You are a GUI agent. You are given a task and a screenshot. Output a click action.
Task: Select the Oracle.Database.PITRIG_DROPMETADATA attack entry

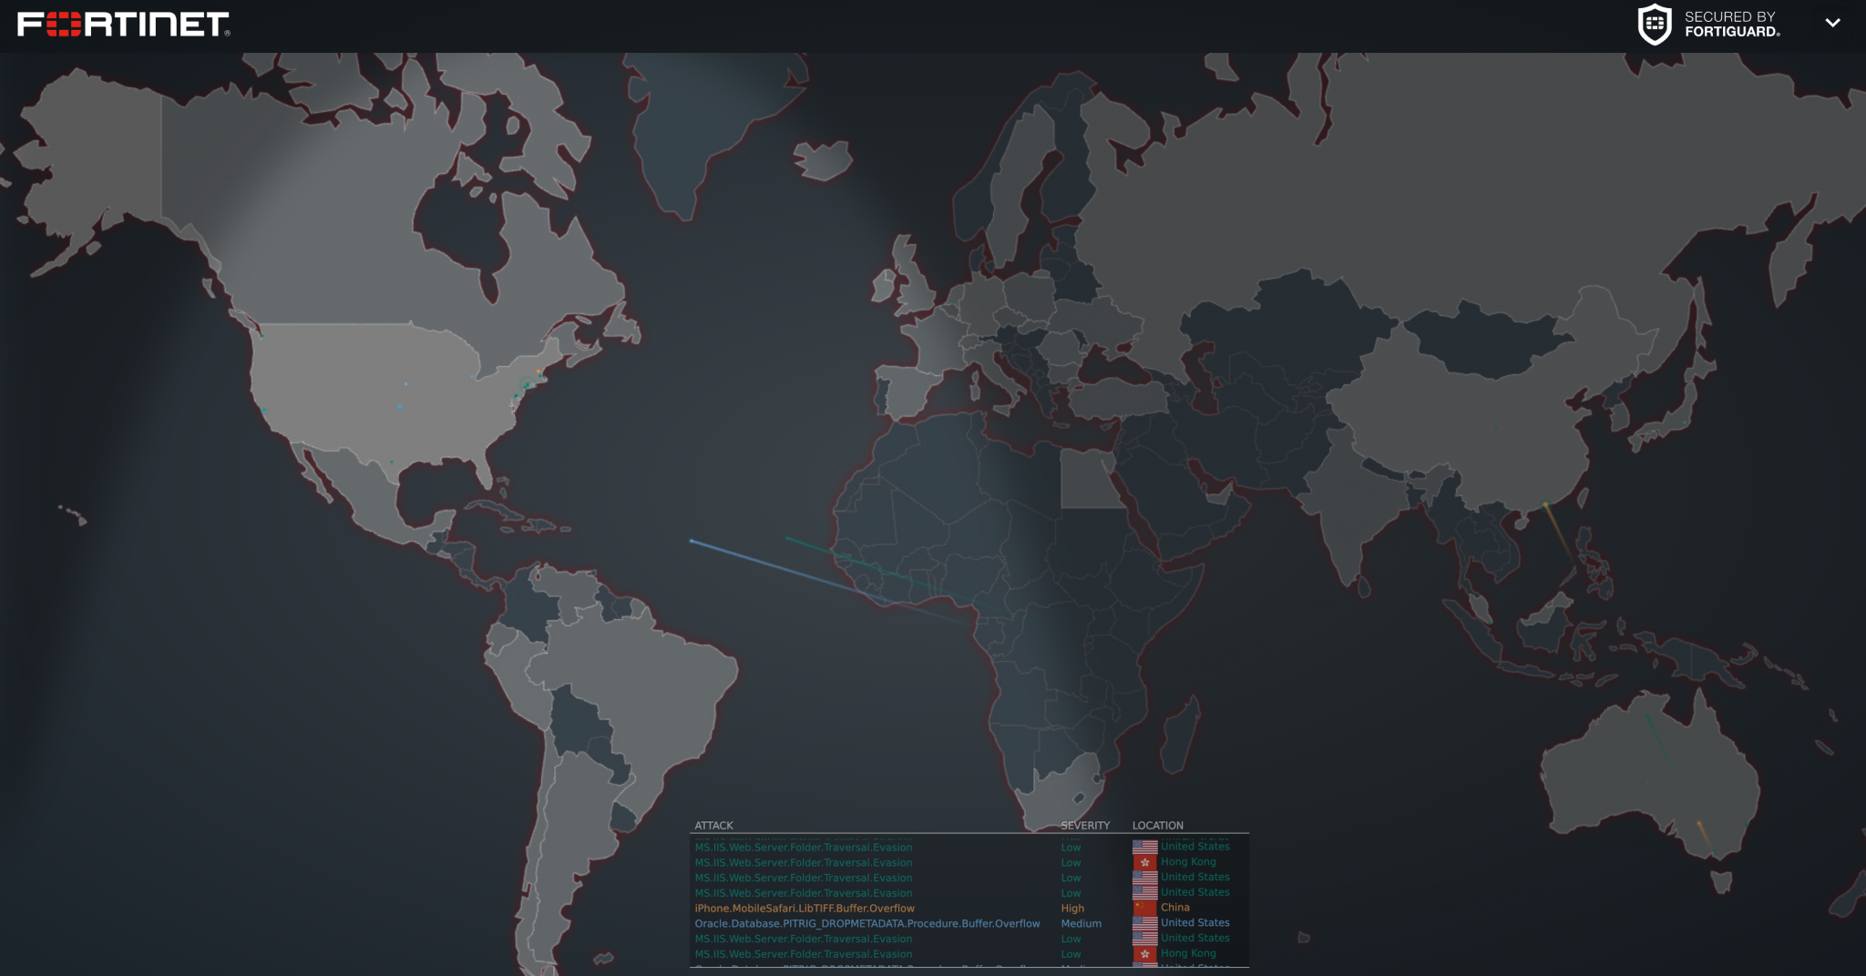[866, 923]
